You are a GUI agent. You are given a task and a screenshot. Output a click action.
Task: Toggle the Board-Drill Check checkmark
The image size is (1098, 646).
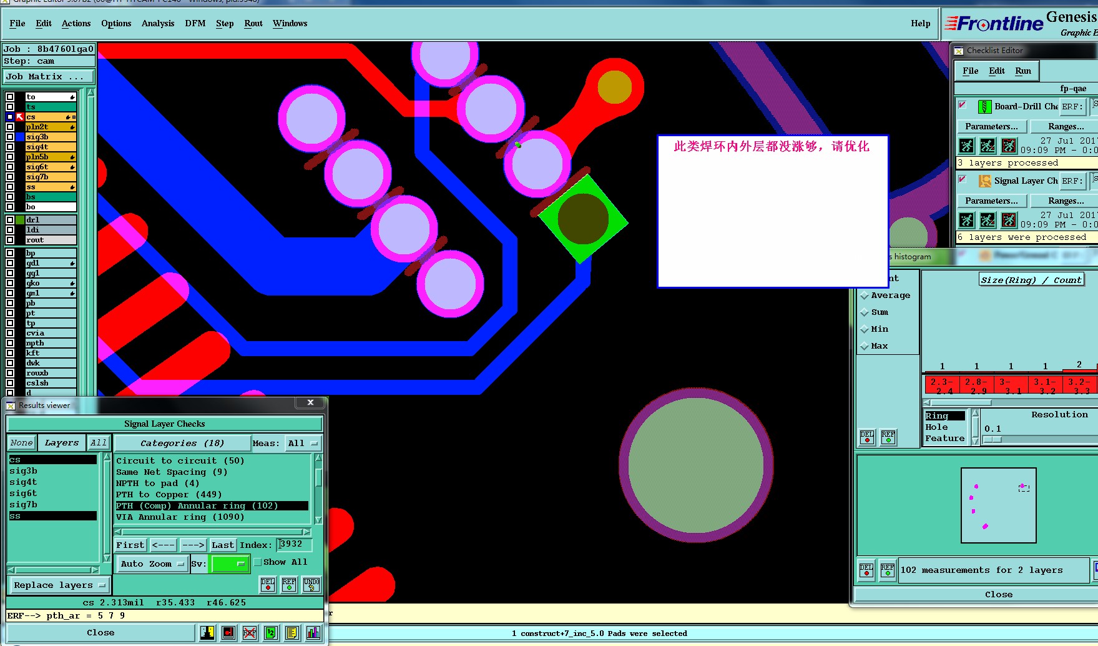[x=963, y=105]
